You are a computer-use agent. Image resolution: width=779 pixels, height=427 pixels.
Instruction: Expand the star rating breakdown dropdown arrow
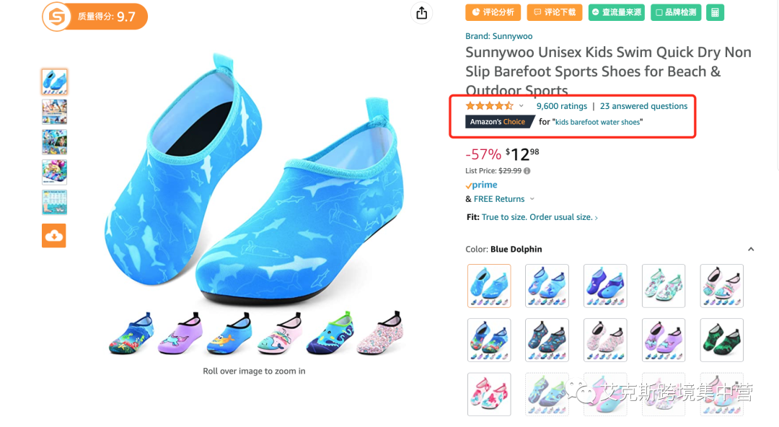pyautogui.click(x=521, y=106)
